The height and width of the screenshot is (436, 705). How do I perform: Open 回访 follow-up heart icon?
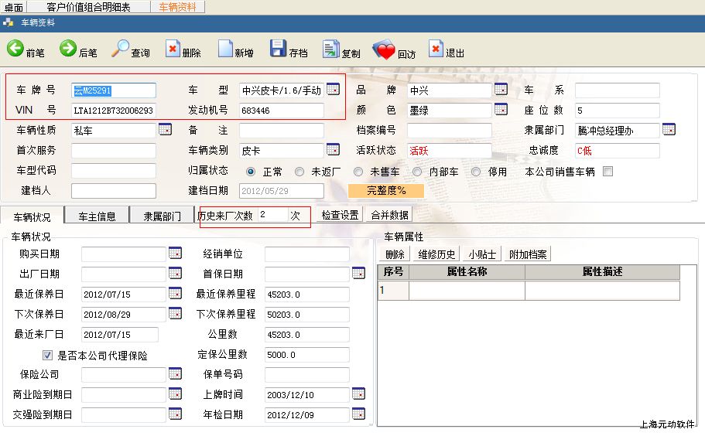[384, 50]
